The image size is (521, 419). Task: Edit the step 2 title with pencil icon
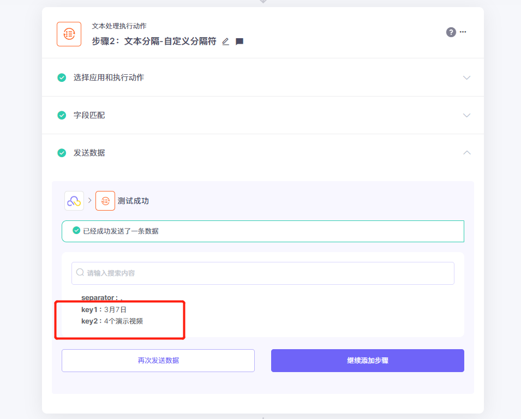click(x=226, y=41)
